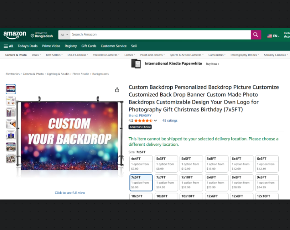Image resolution: width=290 pixels, height=230 pixels.
Task: Click the share icon above product image
Action: (x=117, y=90)
